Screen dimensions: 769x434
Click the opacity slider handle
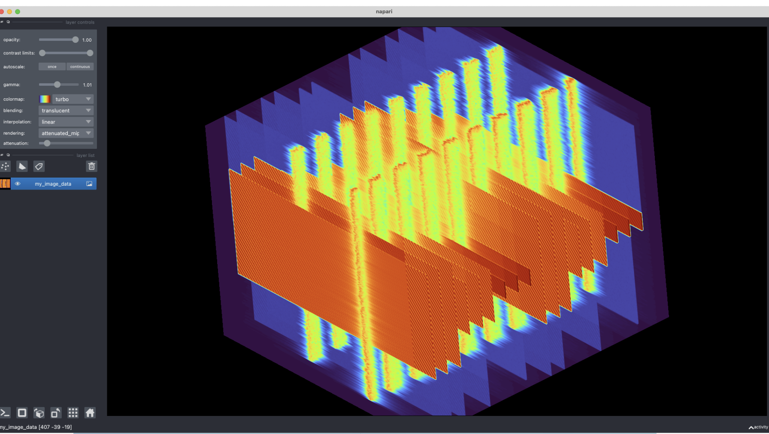76,40
